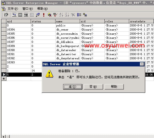This screenshot has width=154, height=138.
Task: Click the sid Binary cell of db_denydatareader row
Action: point(92,58)
